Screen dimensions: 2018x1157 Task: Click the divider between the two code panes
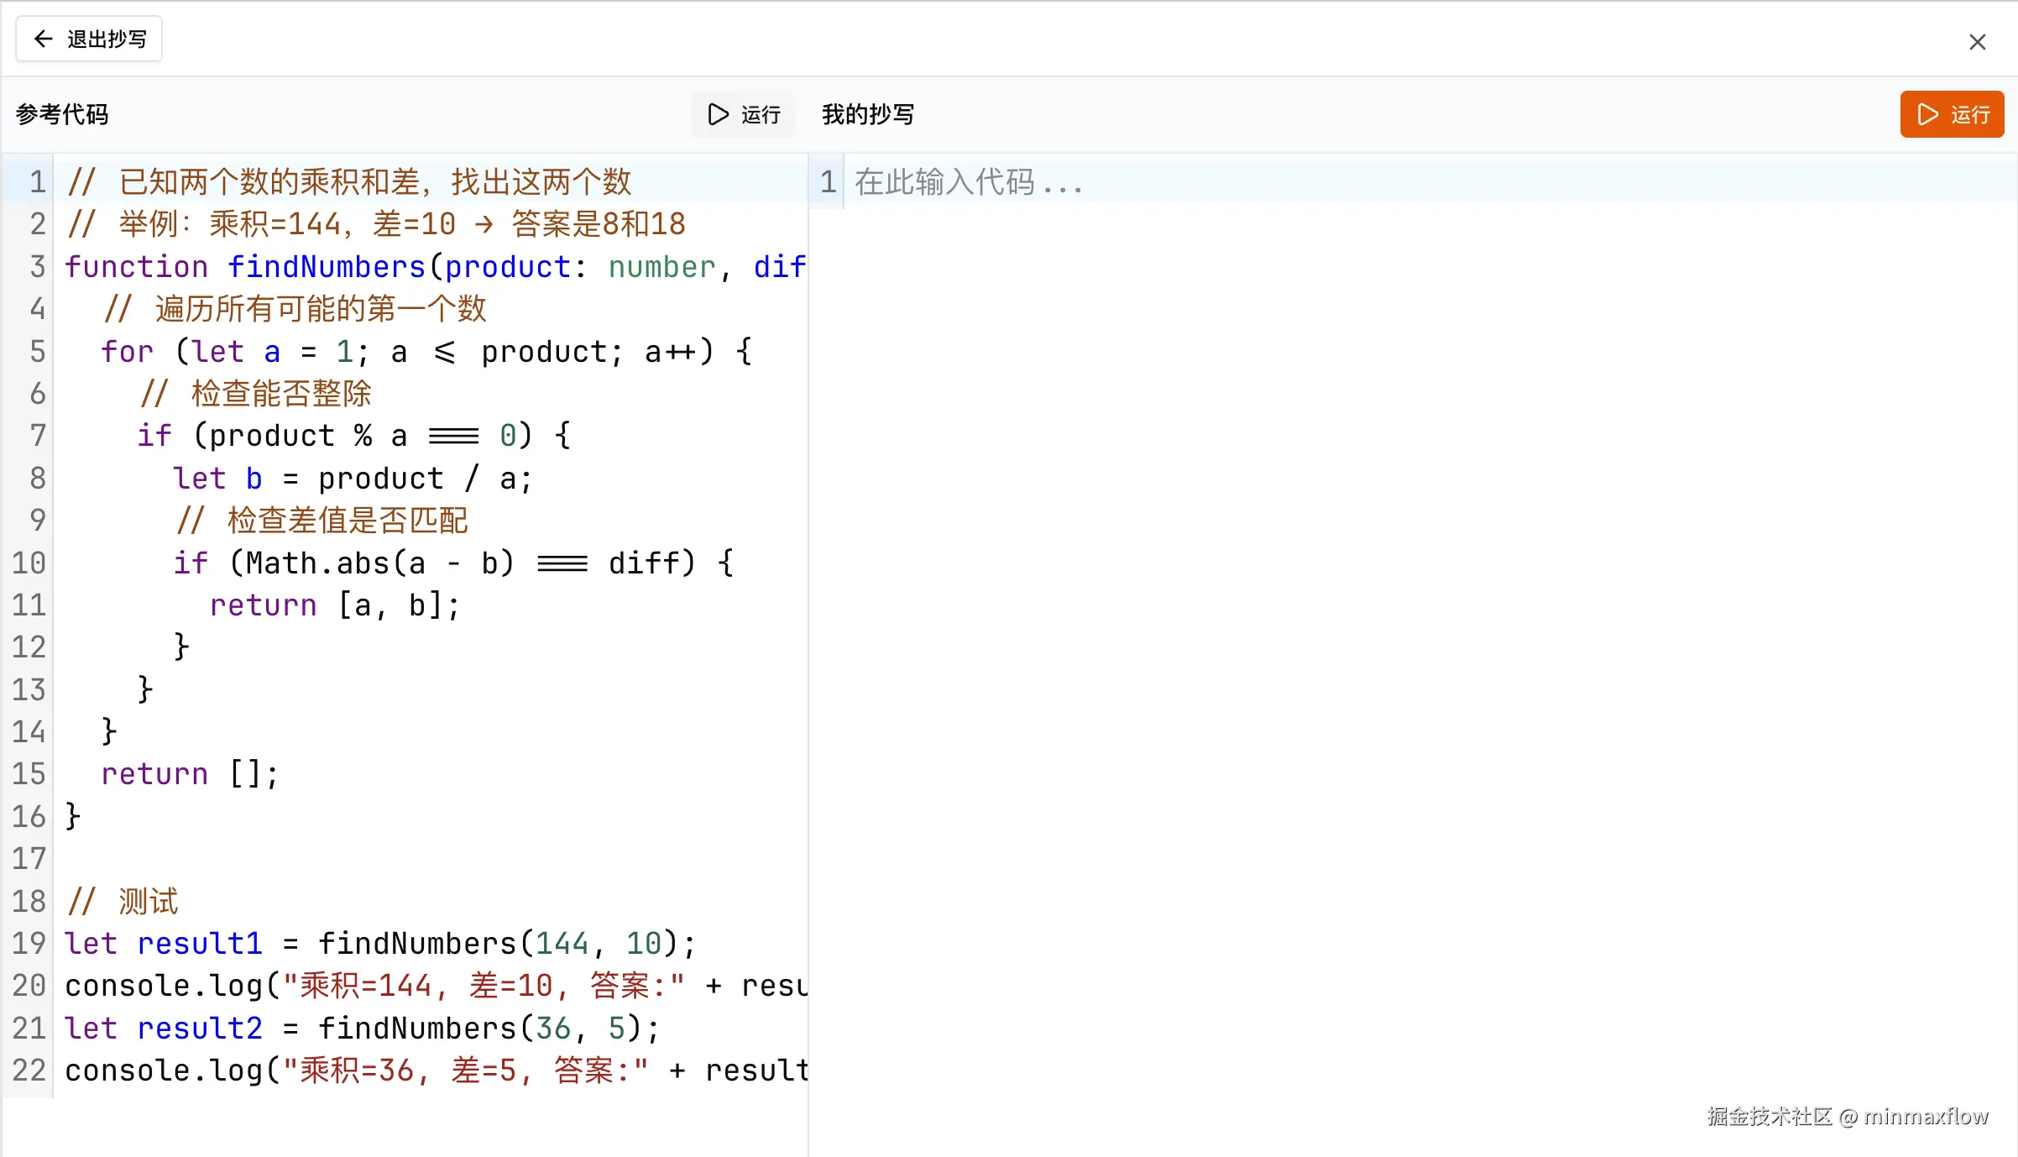coord(809,588)
